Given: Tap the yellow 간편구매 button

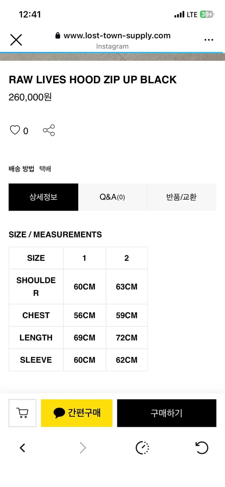Looking at the screenshot, I should (76, 413).
